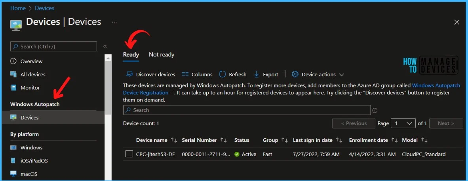Sort by Device name arrows

(174, 140)
